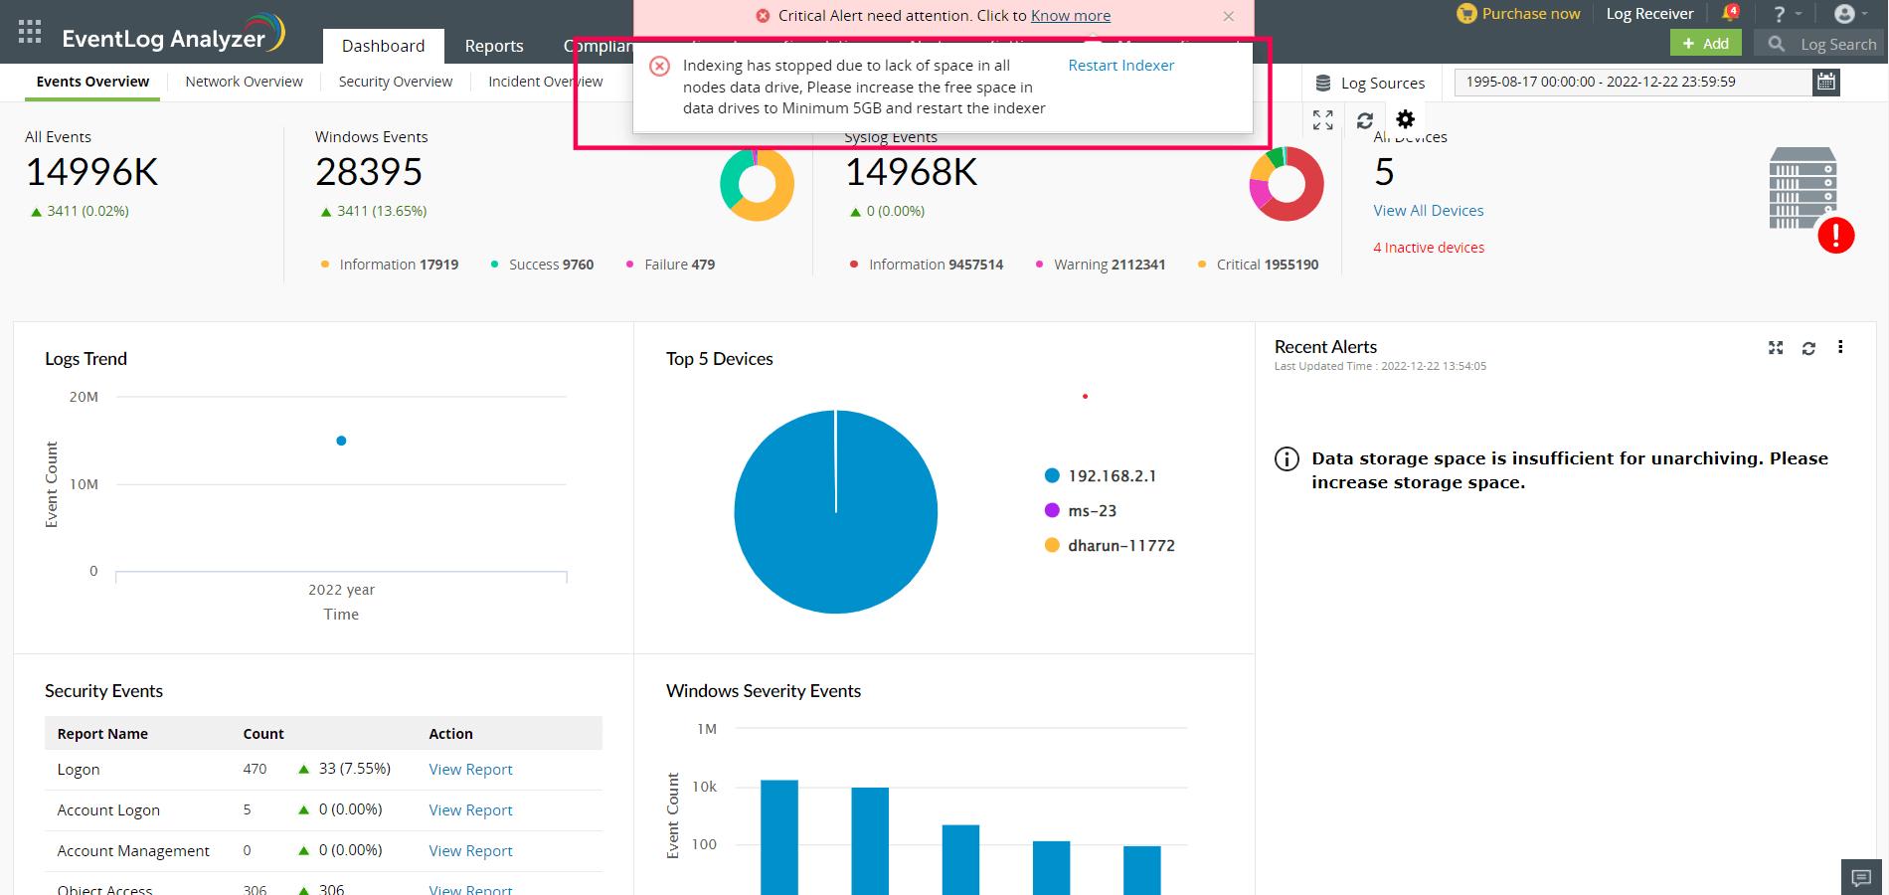
Task: Open the notifications bell with 4 alerts
Action: (x=1730, y=13)
